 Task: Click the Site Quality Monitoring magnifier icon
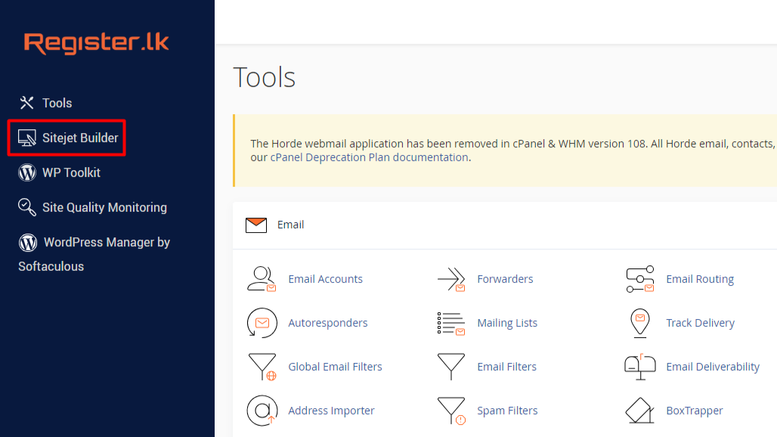pyautogui.click(x=26, y=207)
